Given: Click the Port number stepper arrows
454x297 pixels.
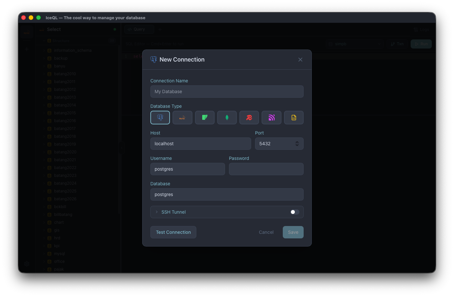Looking at the screenshot, I should point(297,144).
